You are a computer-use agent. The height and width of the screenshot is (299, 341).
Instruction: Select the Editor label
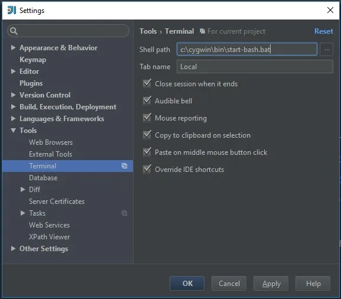(x=30, y=71)
